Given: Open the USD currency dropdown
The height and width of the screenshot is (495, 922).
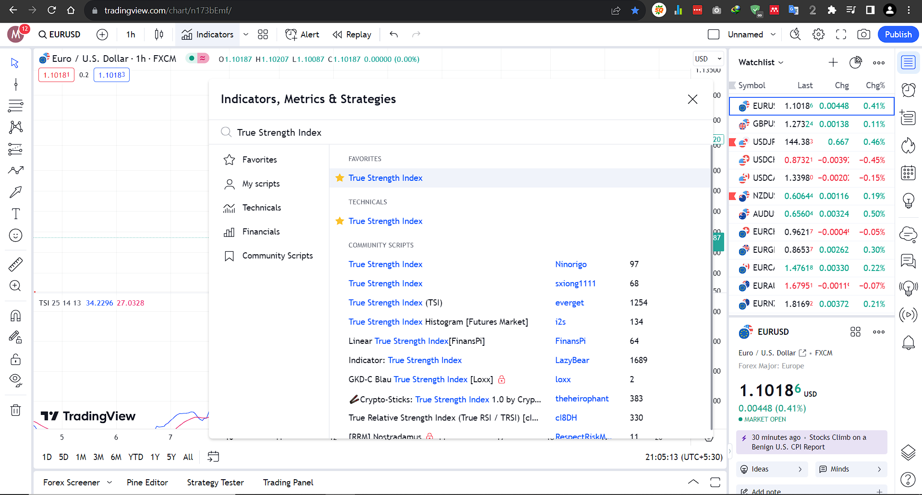Looking at the screenshot, I should click(x=708, y=59).
